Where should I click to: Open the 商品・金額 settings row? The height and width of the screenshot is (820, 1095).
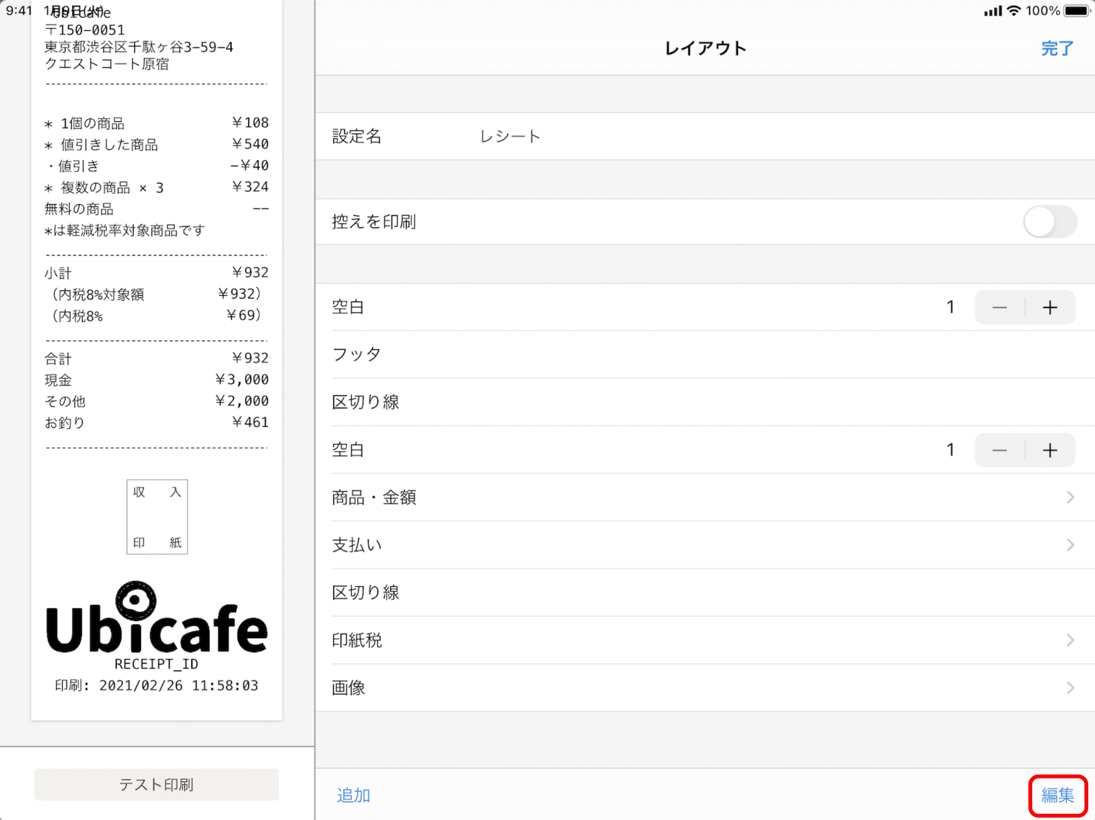[704, 497]
